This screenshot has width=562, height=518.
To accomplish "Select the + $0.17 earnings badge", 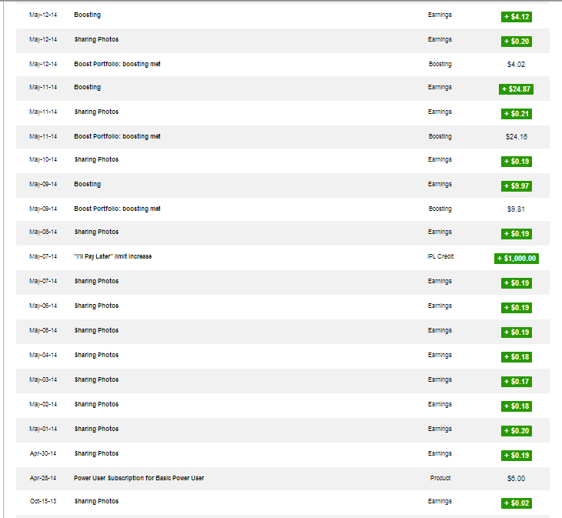I will pos(516,382).
